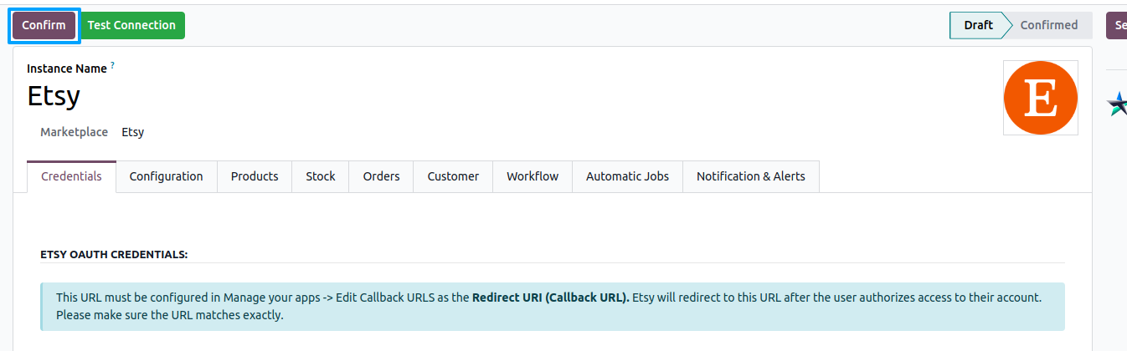The image size is (1127, 351).
Task: Click the Confirm button
Action: coord(44,25)
